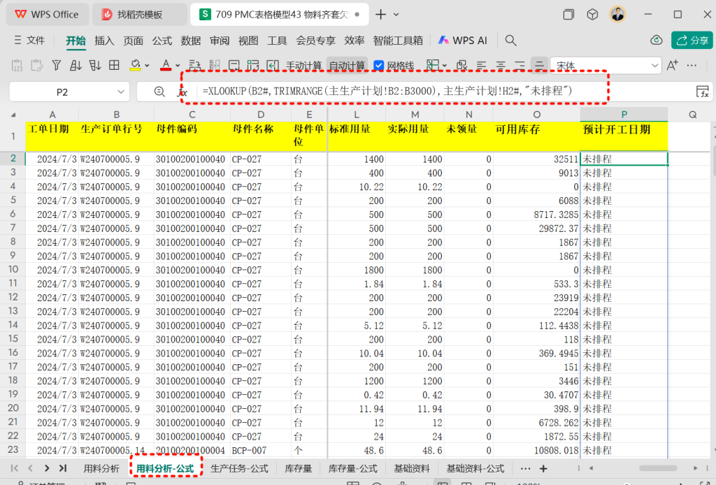Open the 会员专享 ribbon tab
This screenshot has width=716, height=485.
[315, 41]
